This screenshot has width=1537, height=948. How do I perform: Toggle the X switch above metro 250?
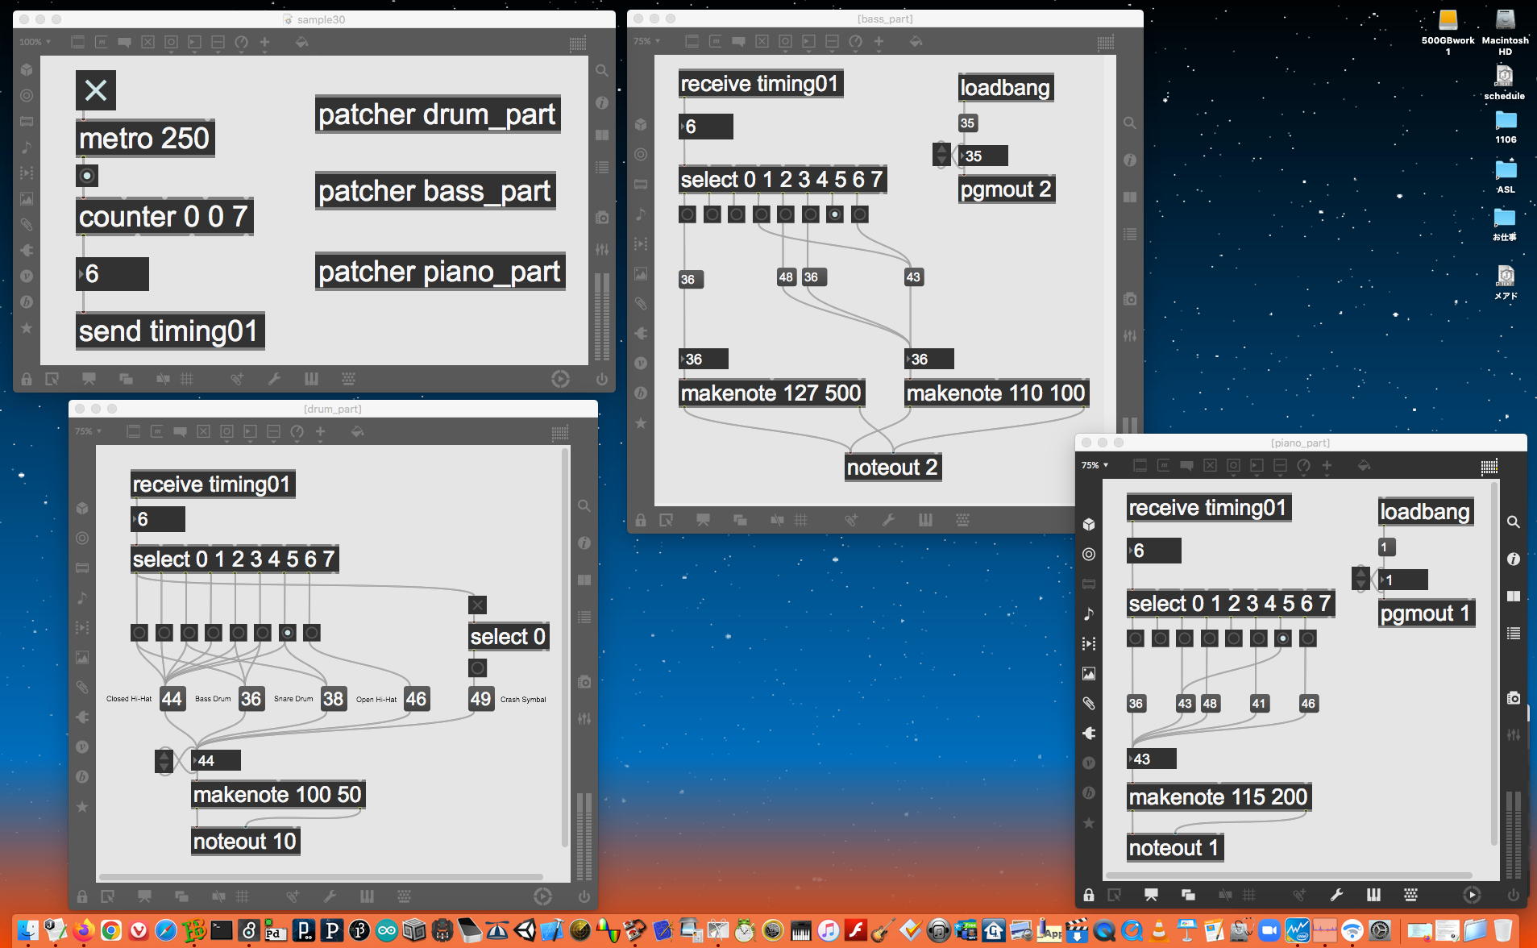[96, 90]
